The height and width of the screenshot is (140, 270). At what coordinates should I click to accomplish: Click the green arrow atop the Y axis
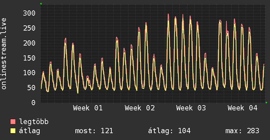coord(41,4)
